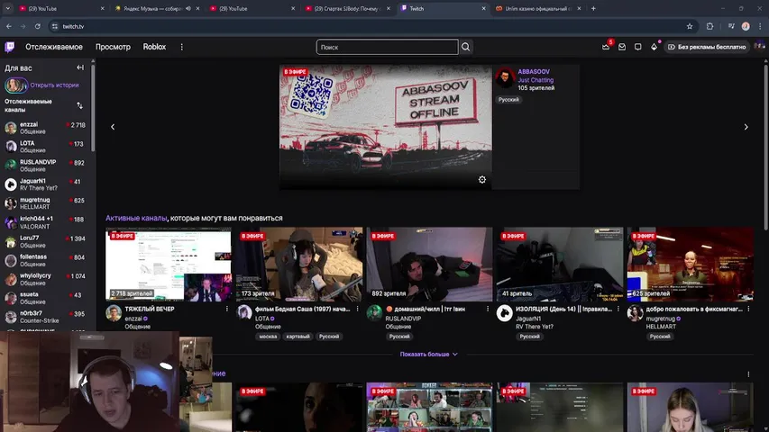Screen dimensions: 769x432
Task: Open the LOTA stream thumbnail
Action: [298, 264]
